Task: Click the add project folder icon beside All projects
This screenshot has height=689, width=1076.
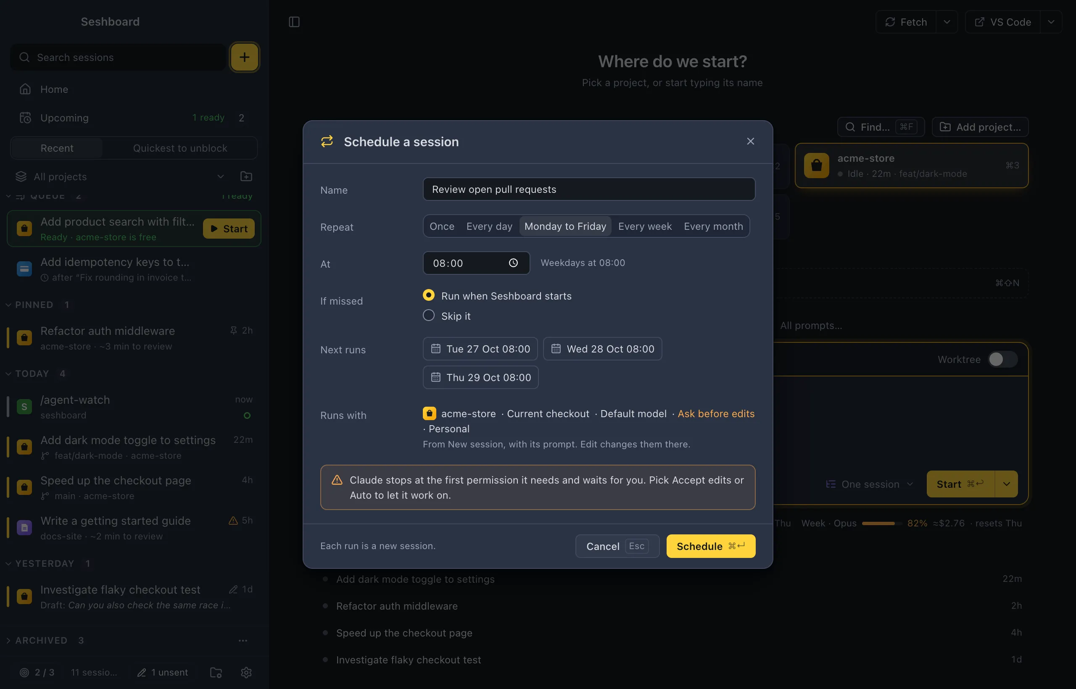Action: point(246,177)
